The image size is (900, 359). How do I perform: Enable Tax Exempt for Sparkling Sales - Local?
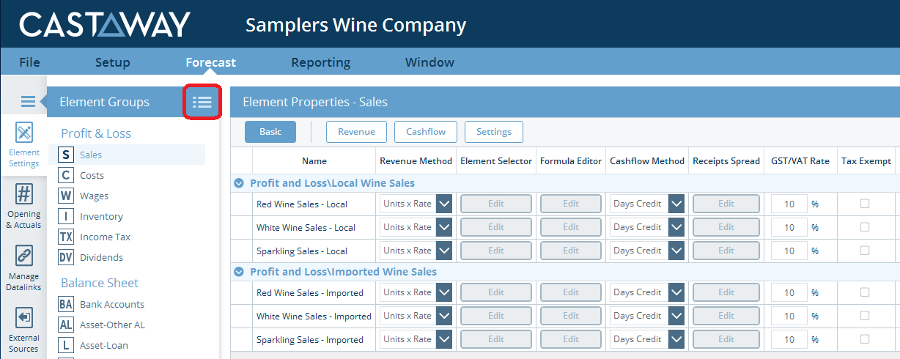point(865,251)
